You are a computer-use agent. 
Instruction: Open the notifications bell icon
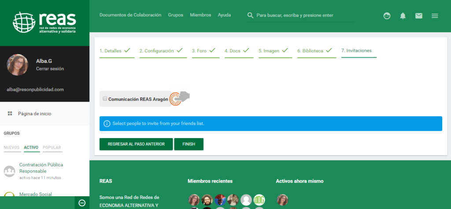pos(403,16)
